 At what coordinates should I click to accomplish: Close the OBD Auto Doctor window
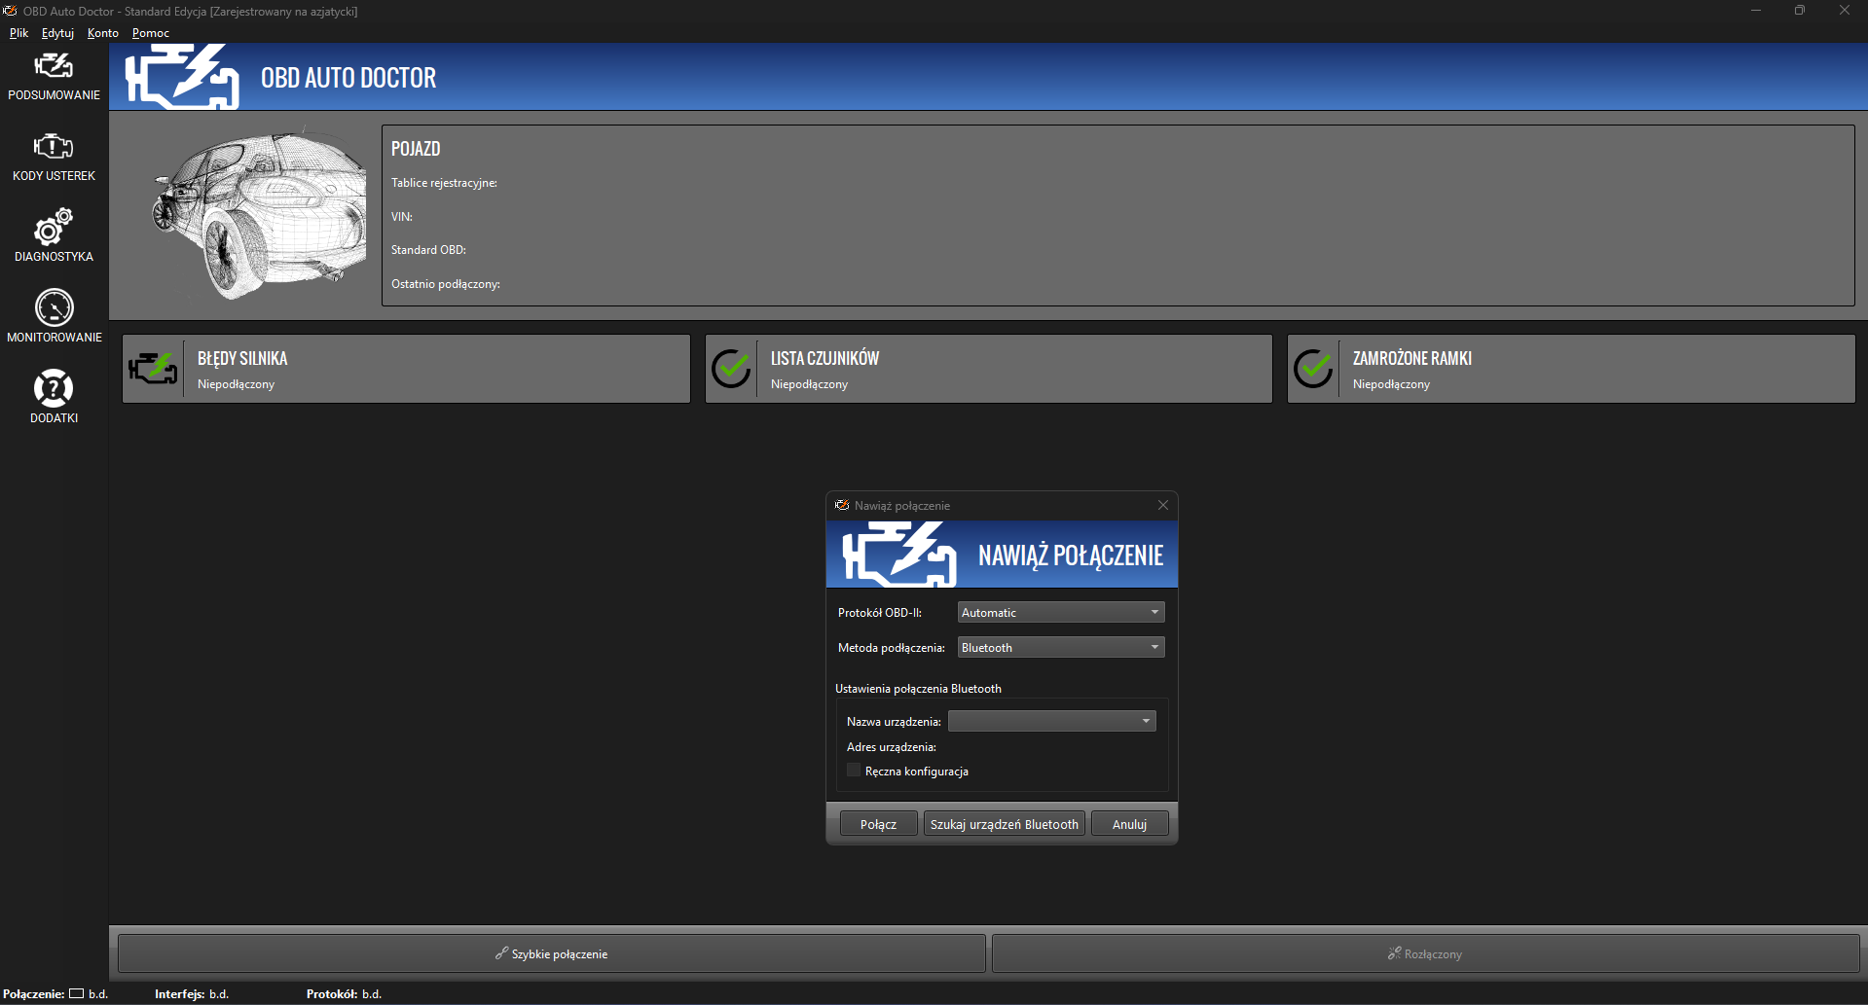pos(1845,11)
